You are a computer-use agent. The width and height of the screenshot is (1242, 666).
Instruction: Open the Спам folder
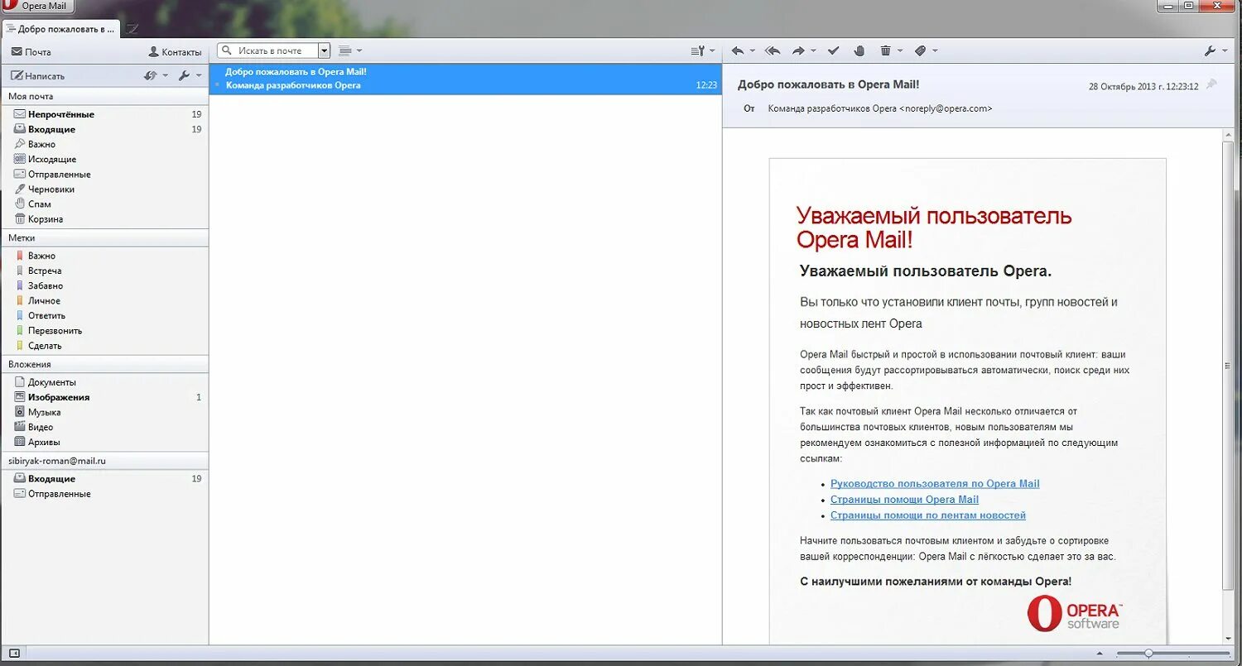(x=104, y=204)
